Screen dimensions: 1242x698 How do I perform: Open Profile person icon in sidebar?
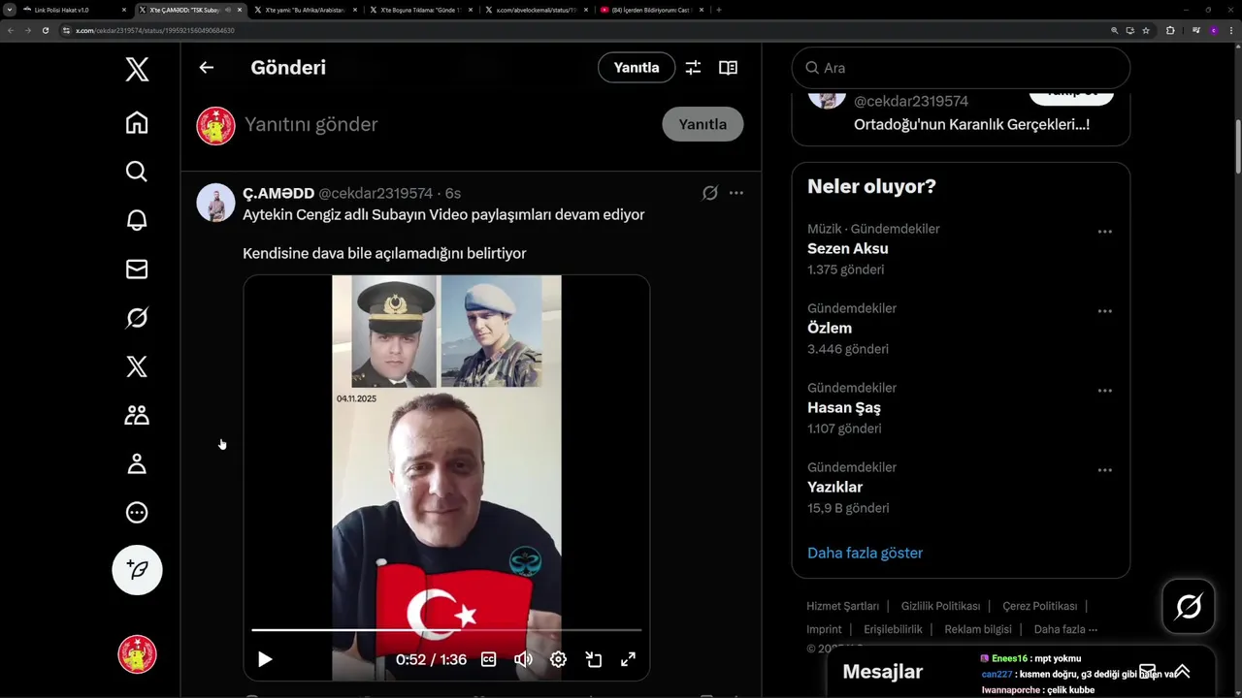pos(137,464)
